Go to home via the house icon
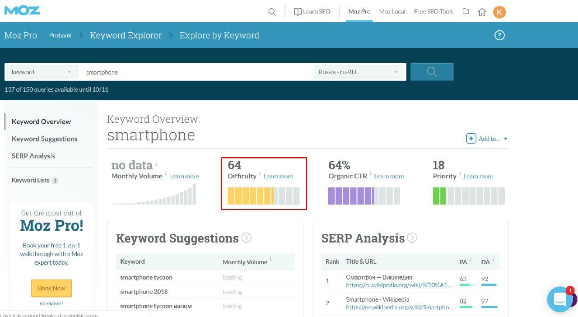Image resolution: width=578 pixels, height=317 pixels. click(482, 12)
